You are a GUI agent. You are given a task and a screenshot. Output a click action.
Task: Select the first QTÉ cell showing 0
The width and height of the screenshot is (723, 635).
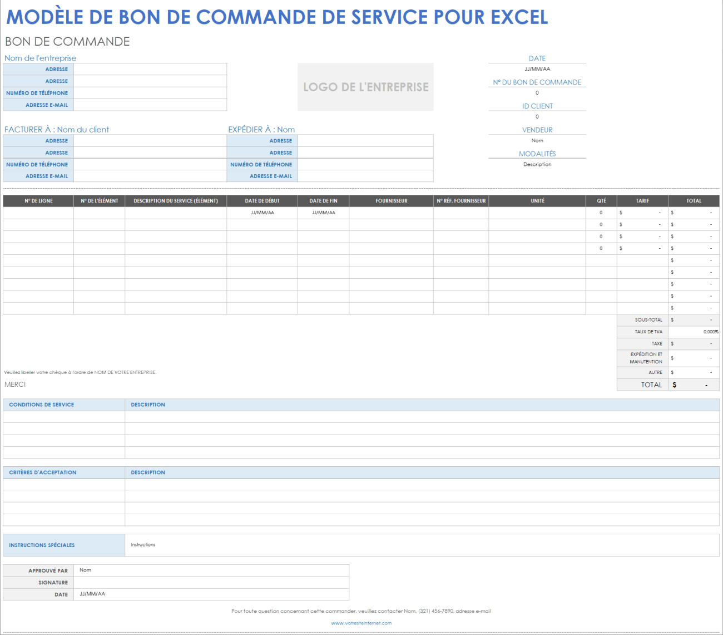(x=601, y=212)
